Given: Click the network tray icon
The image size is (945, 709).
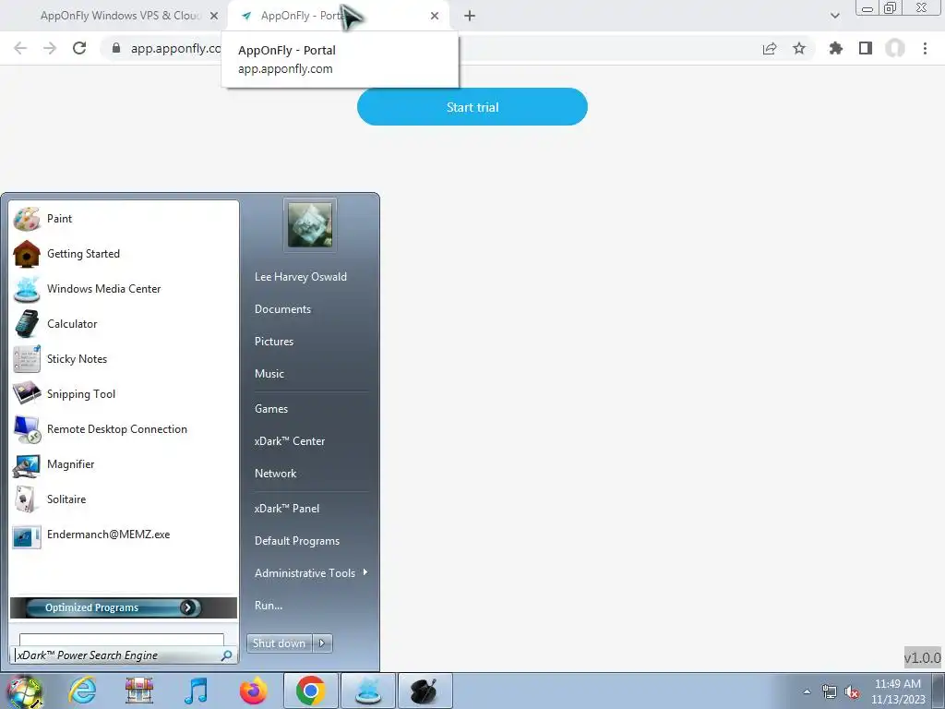Looking at the screenshot, I should [x=830, y=692].
